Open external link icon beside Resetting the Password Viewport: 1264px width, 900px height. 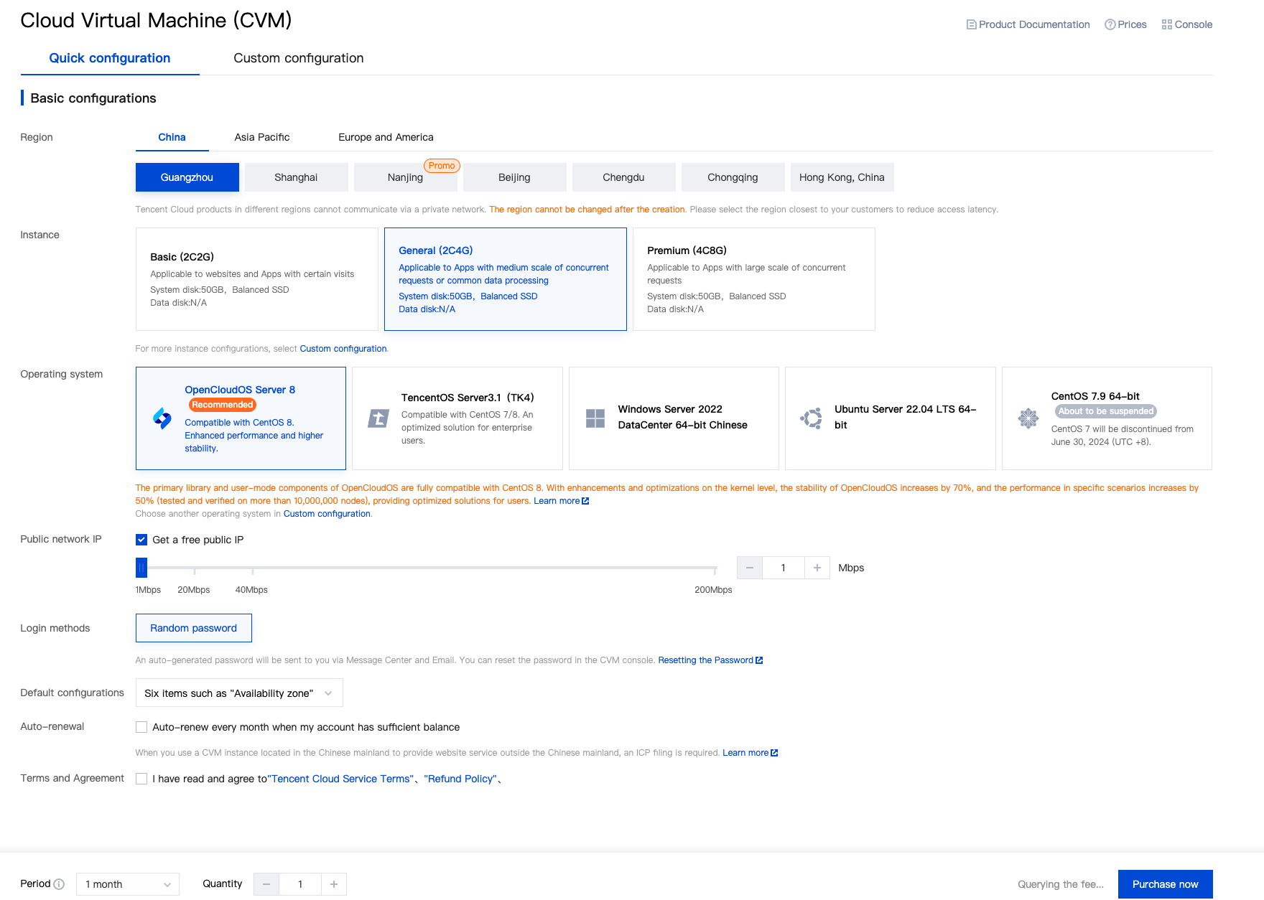coord(759,660)
